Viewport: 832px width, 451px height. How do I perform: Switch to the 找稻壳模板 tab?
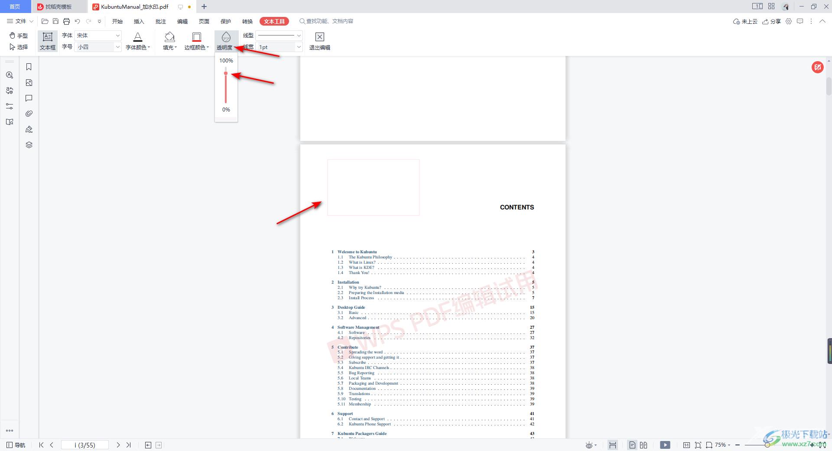[59, 7]
